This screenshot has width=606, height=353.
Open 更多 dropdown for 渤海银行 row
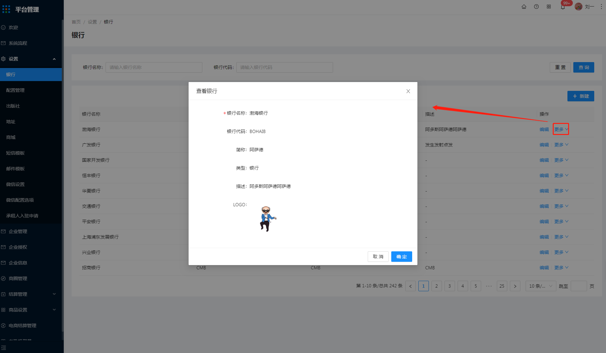pos(561,129)
